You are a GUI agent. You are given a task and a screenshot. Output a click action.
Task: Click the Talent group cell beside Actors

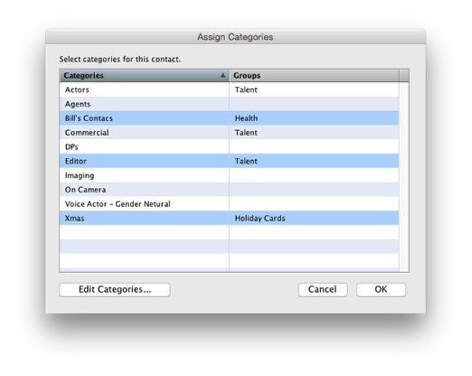[314, 89]
